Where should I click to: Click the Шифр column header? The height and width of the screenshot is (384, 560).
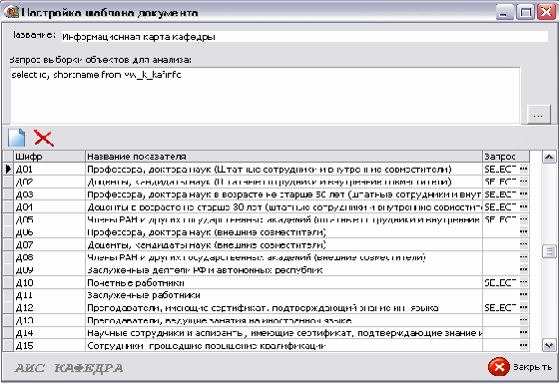click(49, 157)
